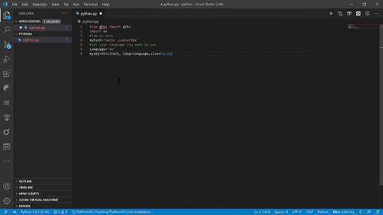Open the cube package activity bar icon

click(x=7, y=117)
